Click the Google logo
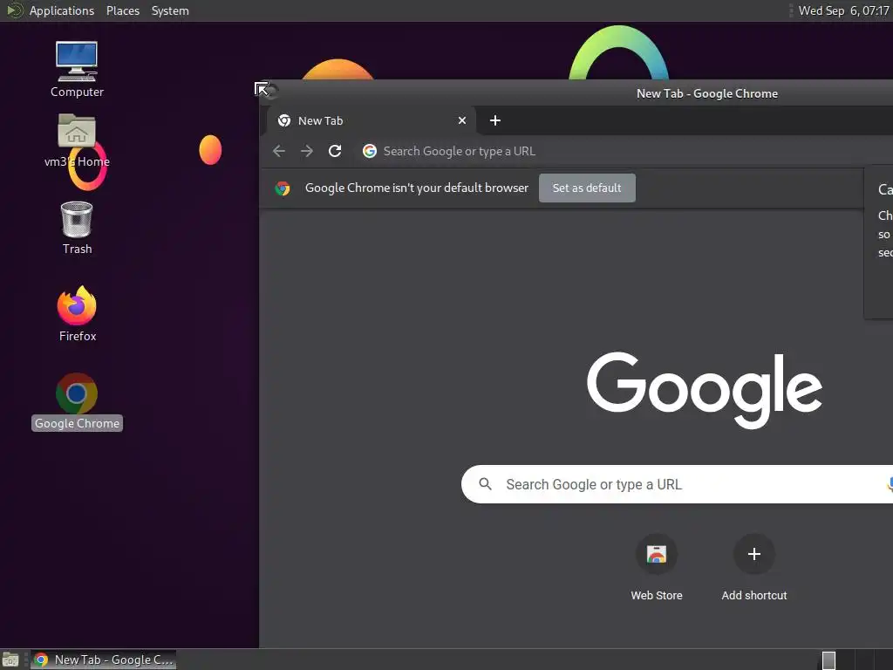893x670 pixels. click(705, 389)
